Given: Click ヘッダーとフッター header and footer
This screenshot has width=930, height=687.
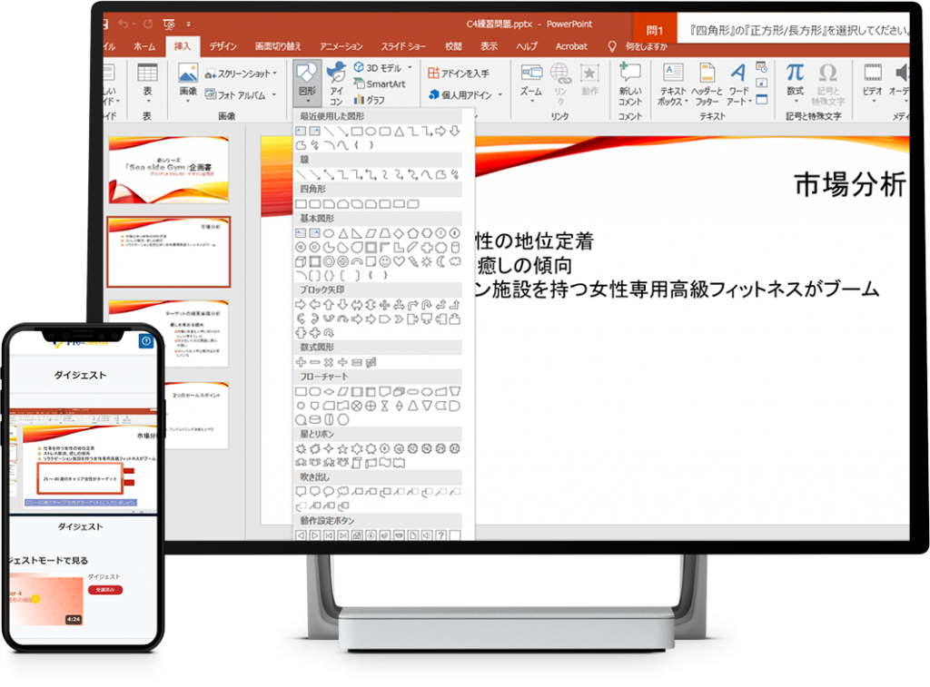Looking at the screenshot, I should point(707,83).
